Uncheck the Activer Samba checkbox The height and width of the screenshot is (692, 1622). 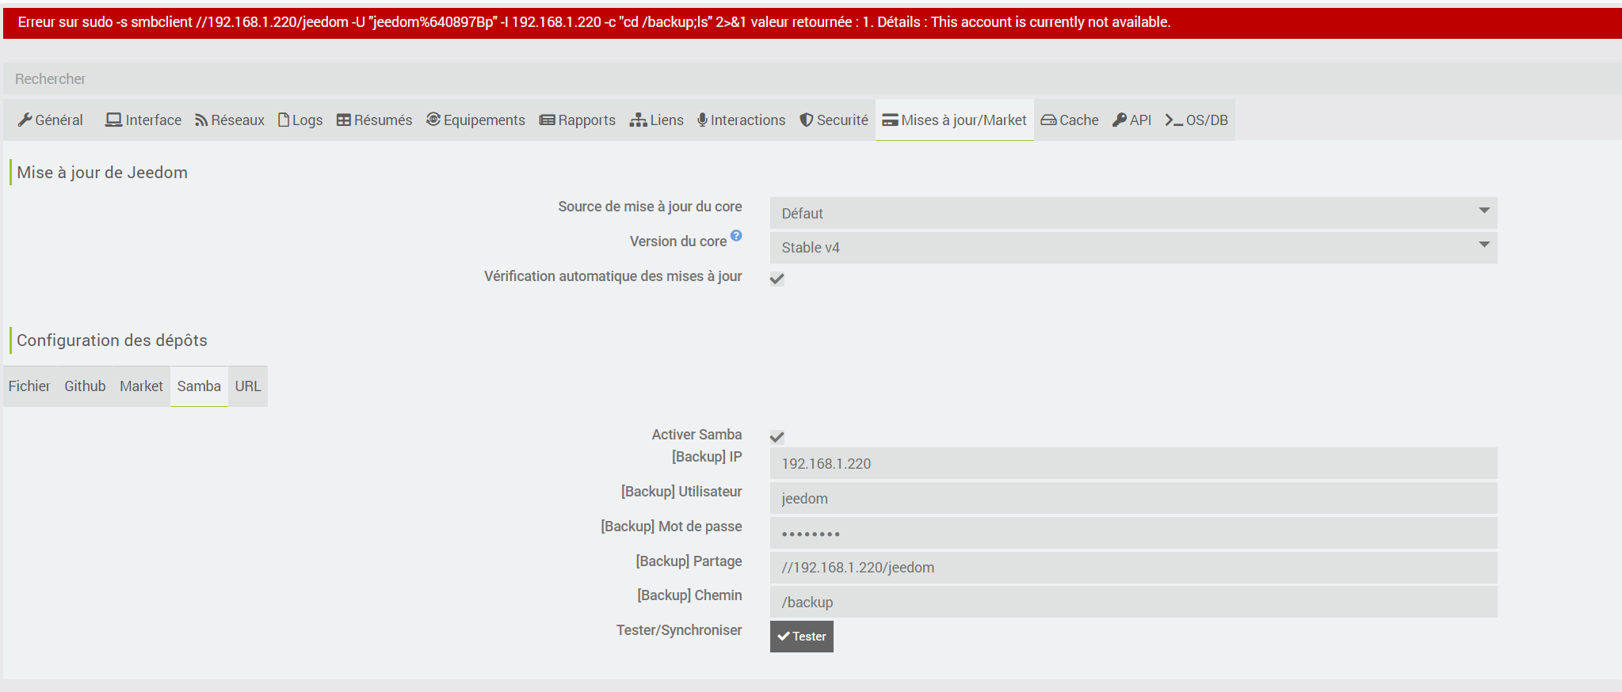pos(777,437)
